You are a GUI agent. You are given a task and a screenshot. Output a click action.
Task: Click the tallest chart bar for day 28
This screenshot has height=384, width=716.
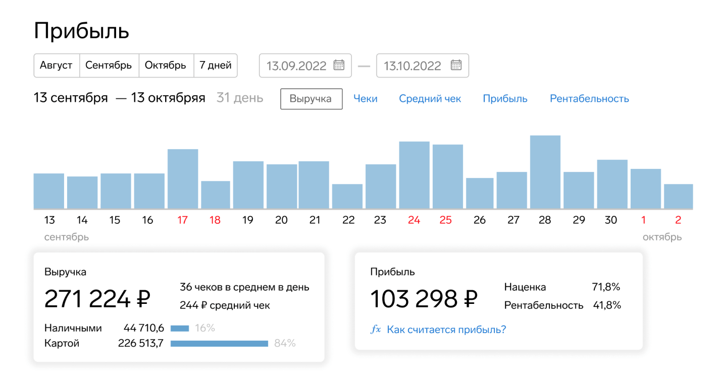click(545, 172)
